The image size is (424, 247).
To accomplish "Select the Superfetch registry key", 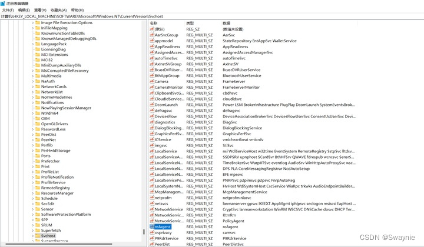I will [51, 231].
